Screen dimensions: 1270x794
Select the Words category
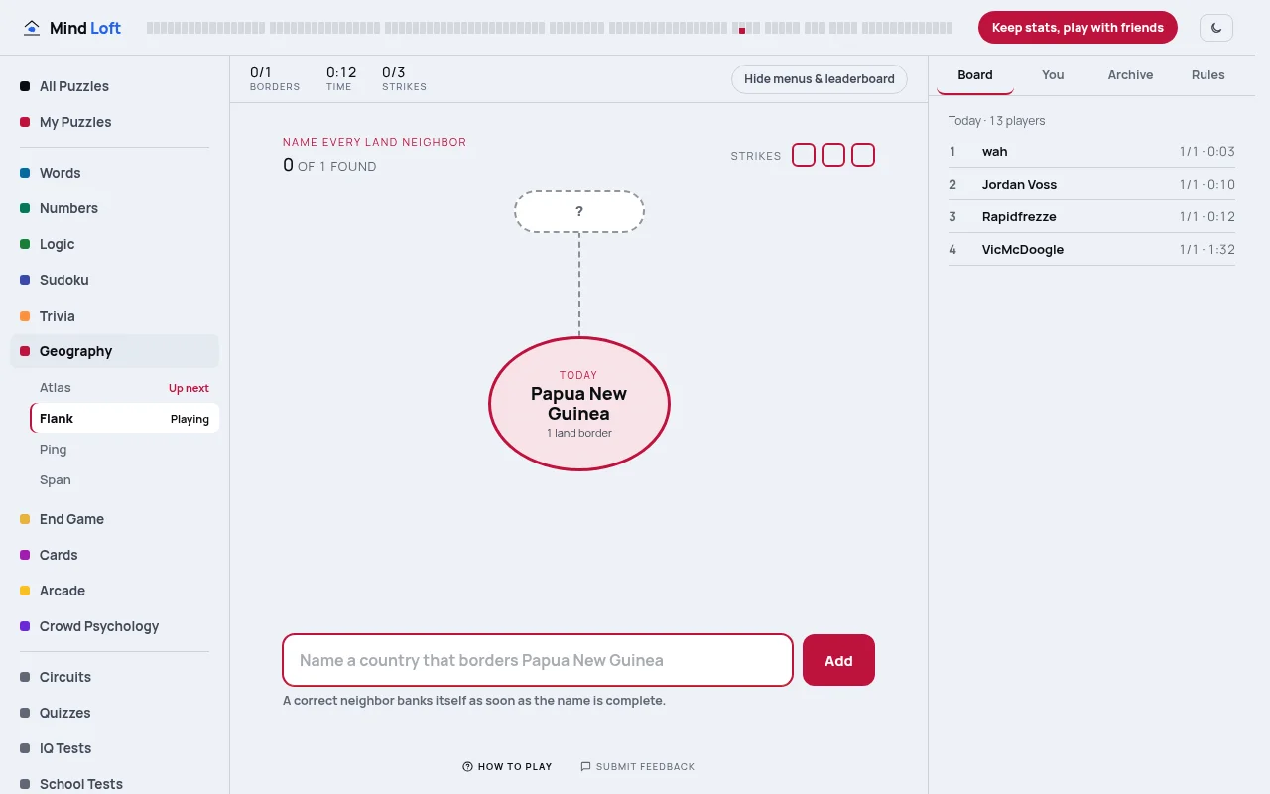pos(114,173)
